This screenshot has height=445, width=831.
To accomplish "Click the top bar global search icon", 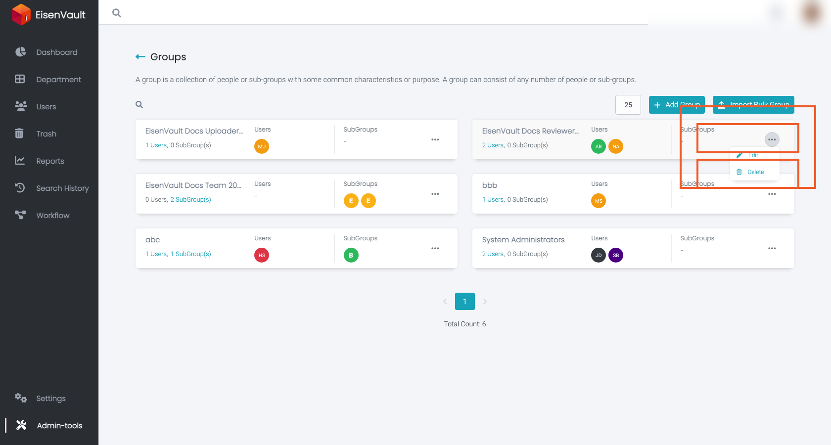I will pos(117,13).
